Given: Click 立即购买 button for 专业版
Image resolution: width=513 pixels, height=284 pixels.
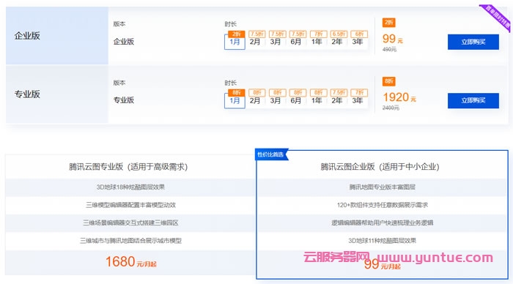Looking at the screenshot, I should [x=473, y=100].
